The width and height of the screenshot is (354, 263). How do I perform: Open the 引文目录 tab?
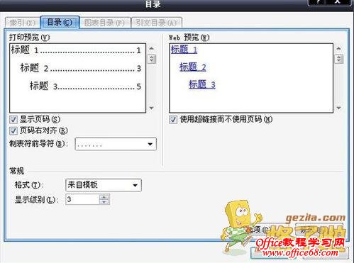[x=156, y=23]
